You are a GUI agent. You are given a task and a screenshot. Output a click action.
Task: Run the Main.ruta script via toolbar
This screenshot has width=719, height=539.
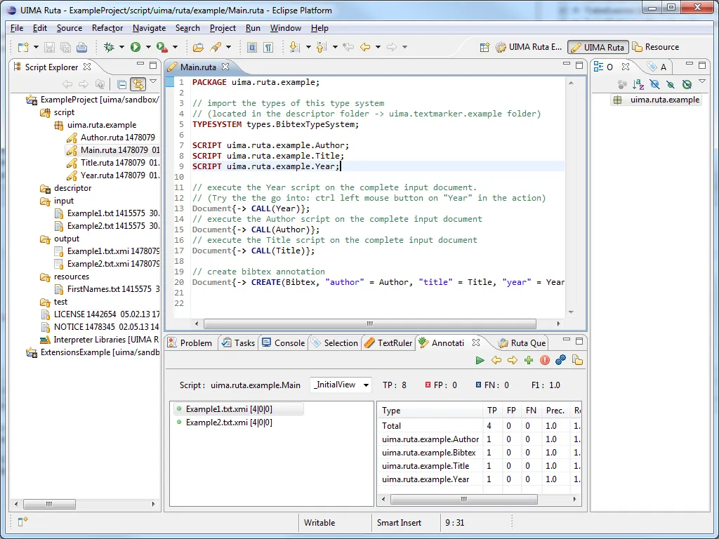click(x=136, y=47)
